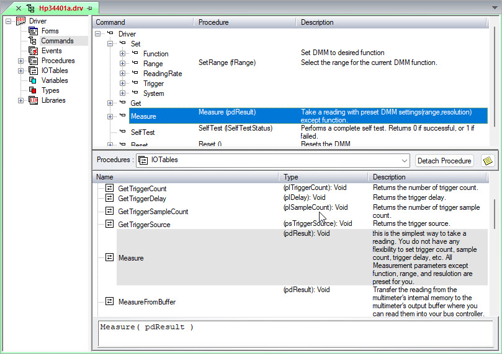The image size is (502, 354).
Task: Select MeasureFromBuffer in the procedures list
Action: [x=147, y=301]
